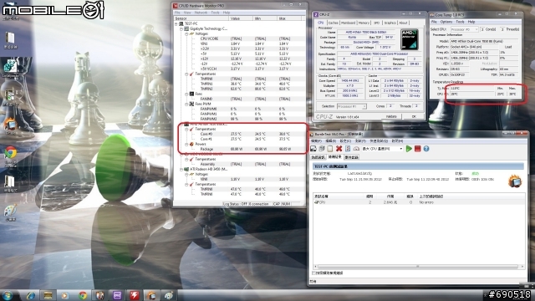The height and width of the screenshot is (301, 535).
Task: Click the Value column header in Hardware Monitor
Action: [241, 18]
